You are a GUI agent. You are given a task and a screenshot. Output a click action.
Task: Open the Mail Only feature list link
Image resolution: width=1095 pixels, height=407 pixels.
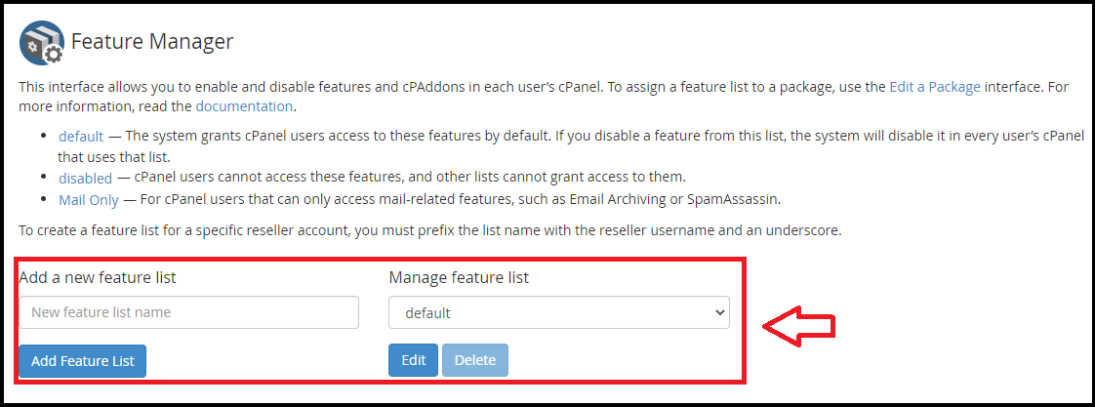(x=89, y=200)
